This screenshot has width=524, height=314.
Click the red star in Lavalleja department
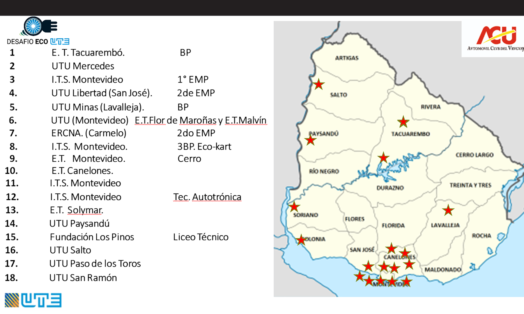click(448, 210)
